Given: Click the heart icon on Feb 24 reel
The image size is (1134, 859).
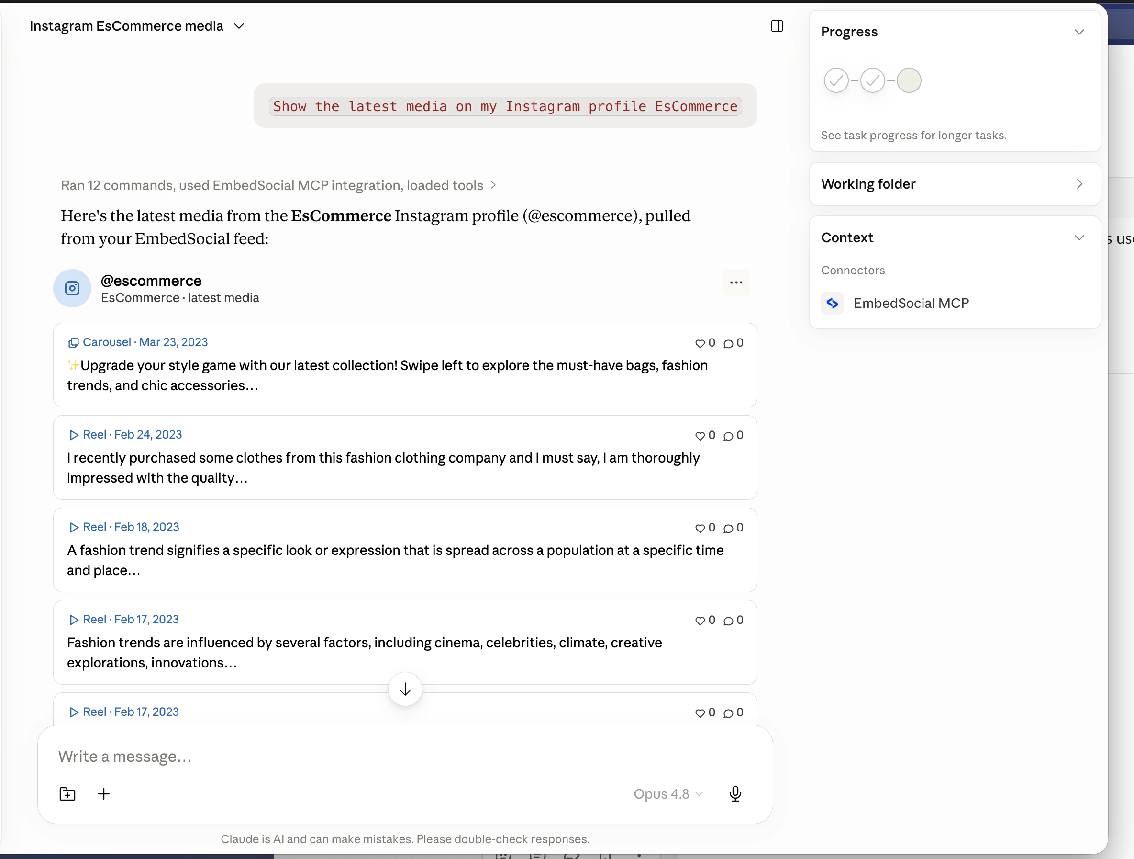Looking at the screenshot, I should (x=700, y=436).
